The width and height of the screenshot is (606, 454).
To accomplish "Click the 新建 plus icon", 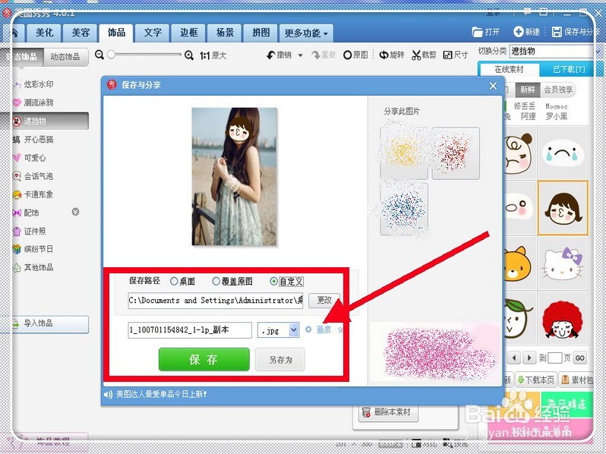I will click(518, 32).
